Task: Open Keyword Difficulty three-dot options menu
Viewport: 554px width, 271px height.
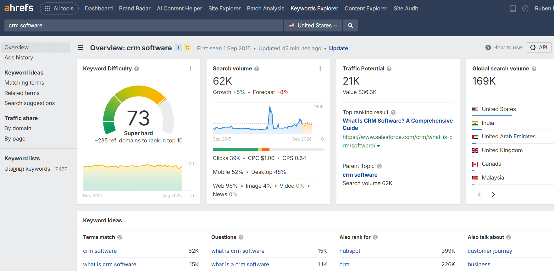Action: point(191,69)
